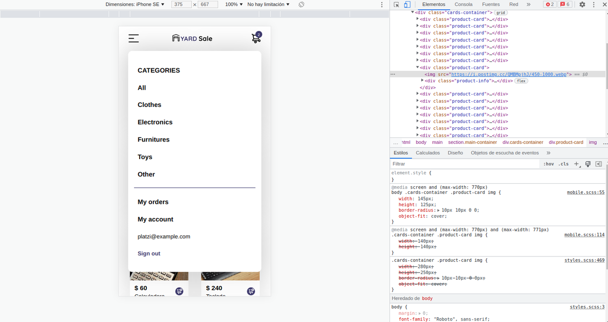Open the Calculados sub-tab
The height and width of the screenshot is (322, 608).
coord(428,153)
